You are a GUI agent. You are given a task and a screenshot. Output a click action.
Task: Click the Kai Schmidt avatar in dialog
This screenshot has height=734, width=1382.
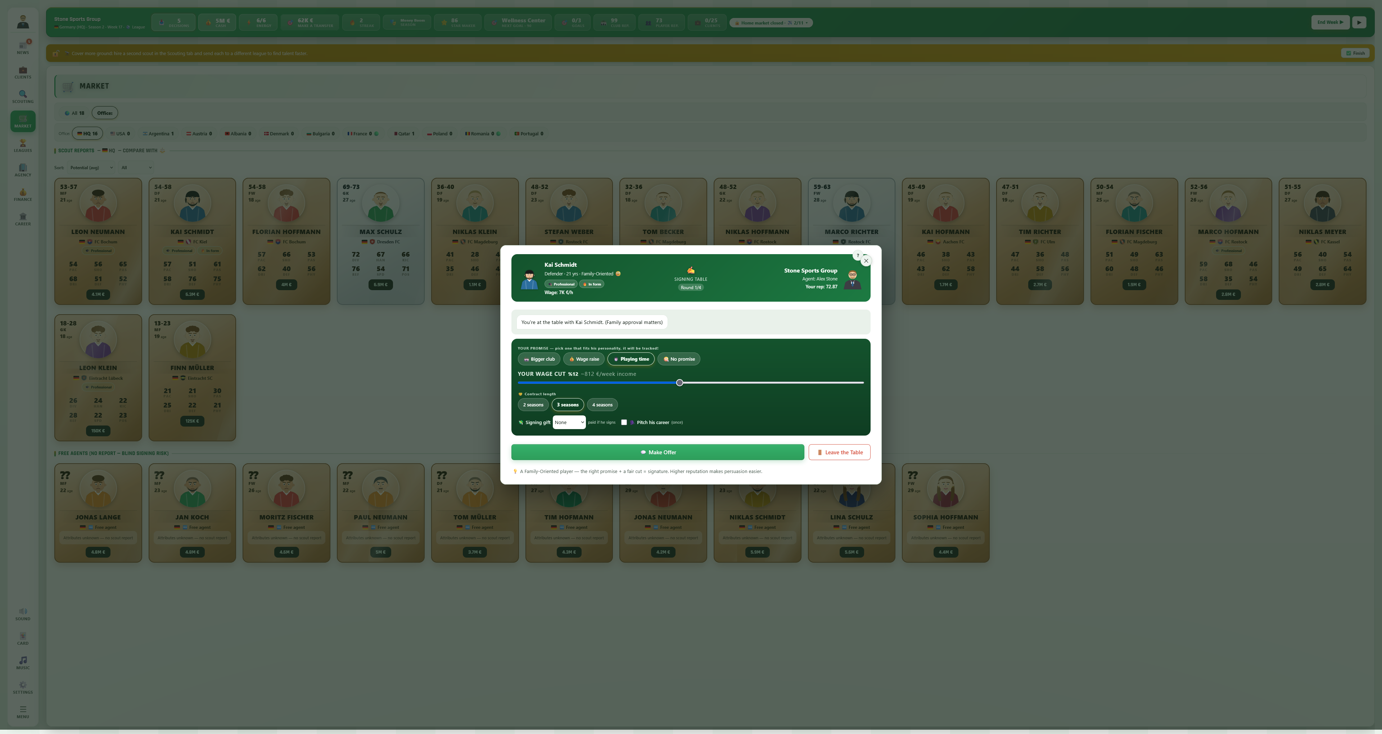(529, 280)
